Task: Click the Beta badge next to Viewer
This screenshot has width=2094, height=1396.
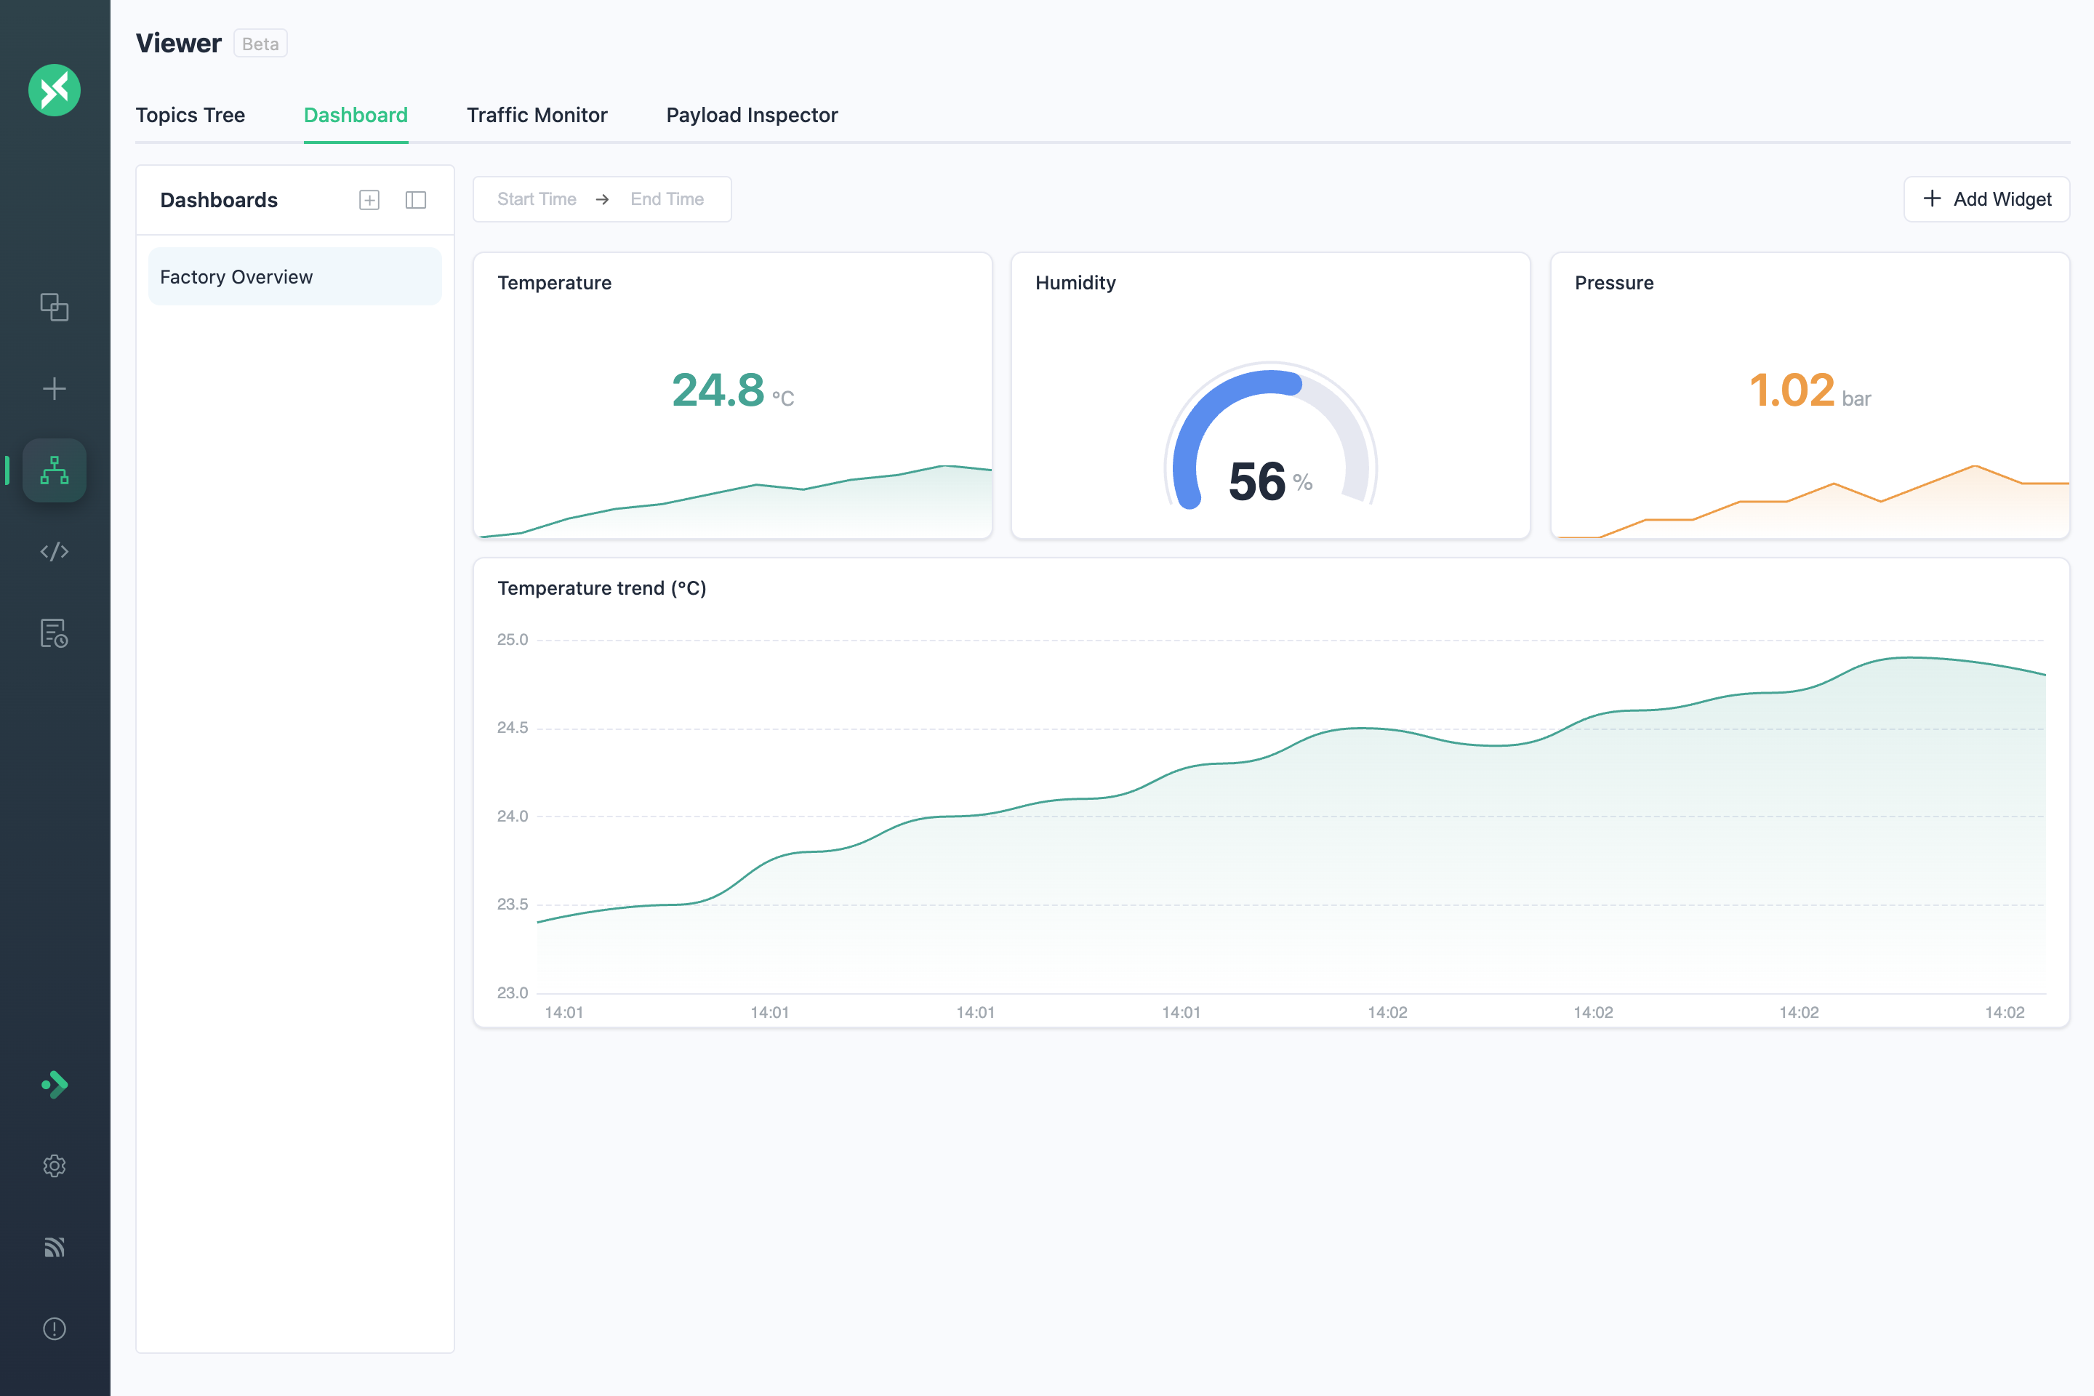Action: point(260,44)
